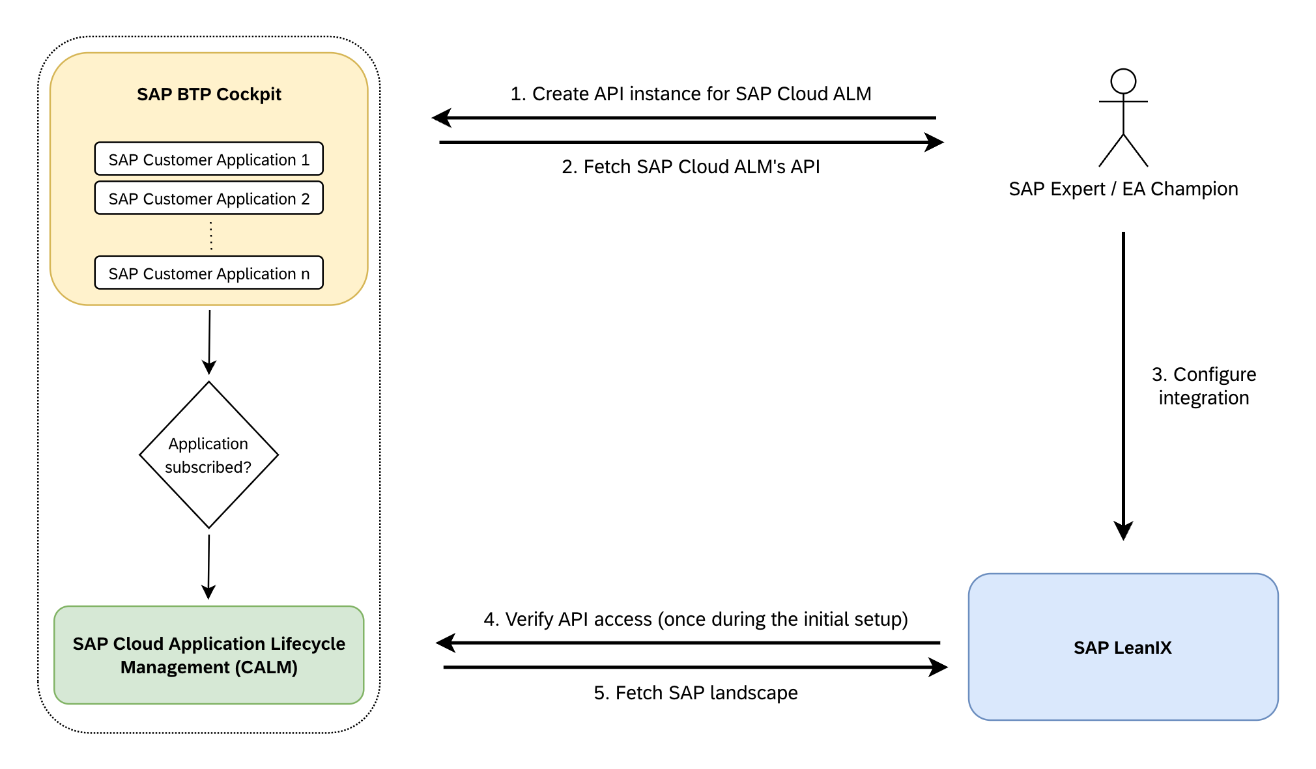The image size is (1316, 769).
Task: Click '2. Fetch SAP Cloud ALM's API' label
Action: click(x=691, y=167)
